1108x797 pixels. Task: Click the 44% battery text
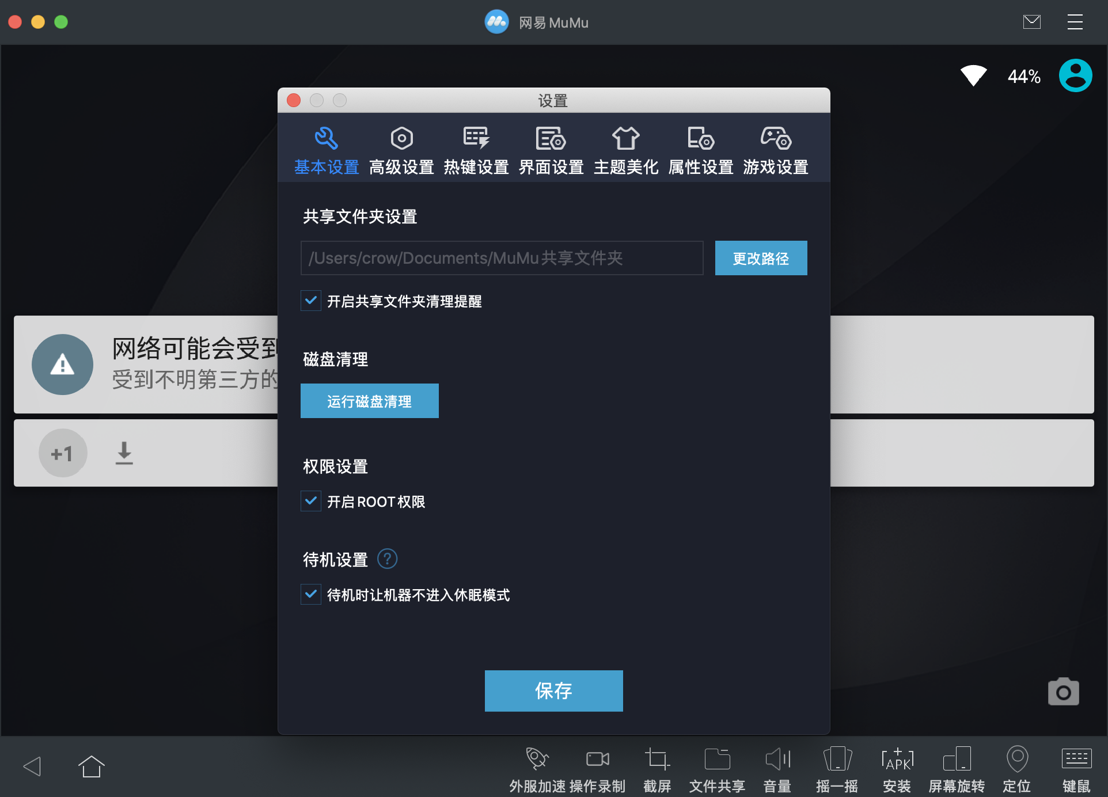click(x=1023, y=76)
